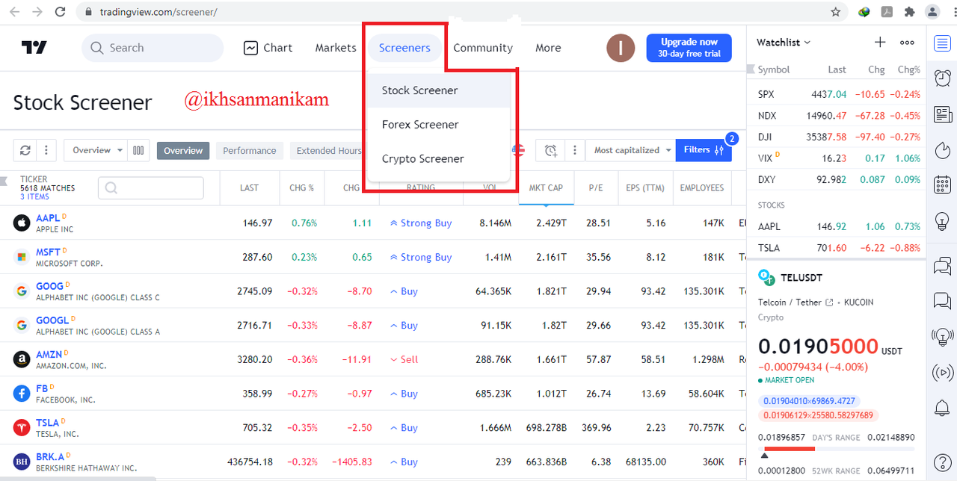Open the Calendar icon in sidebar
This screenshot has height=481, width=957.
click(942, 185)
